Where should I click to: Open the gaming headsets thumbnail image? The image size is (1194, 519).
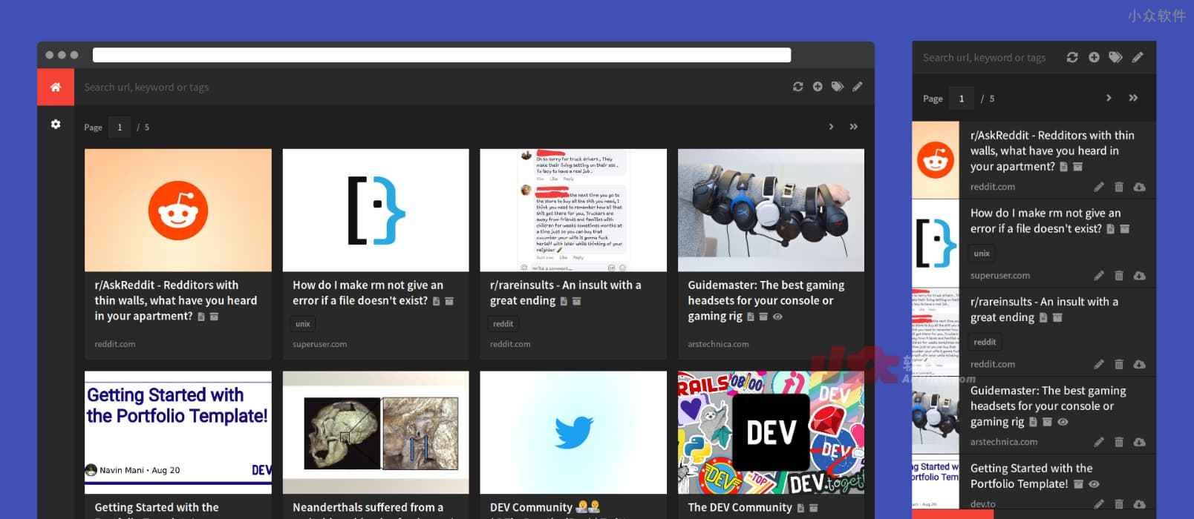point(771,210)
